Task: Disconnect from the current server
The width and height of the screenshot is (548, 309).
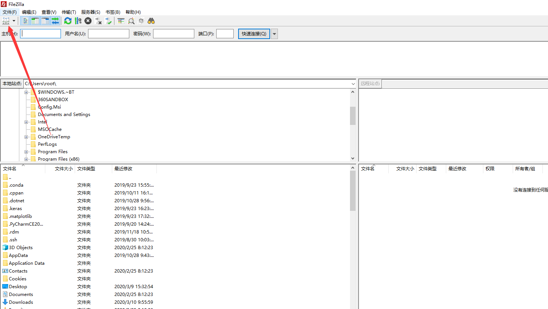Action: click(x=98, y=21)
